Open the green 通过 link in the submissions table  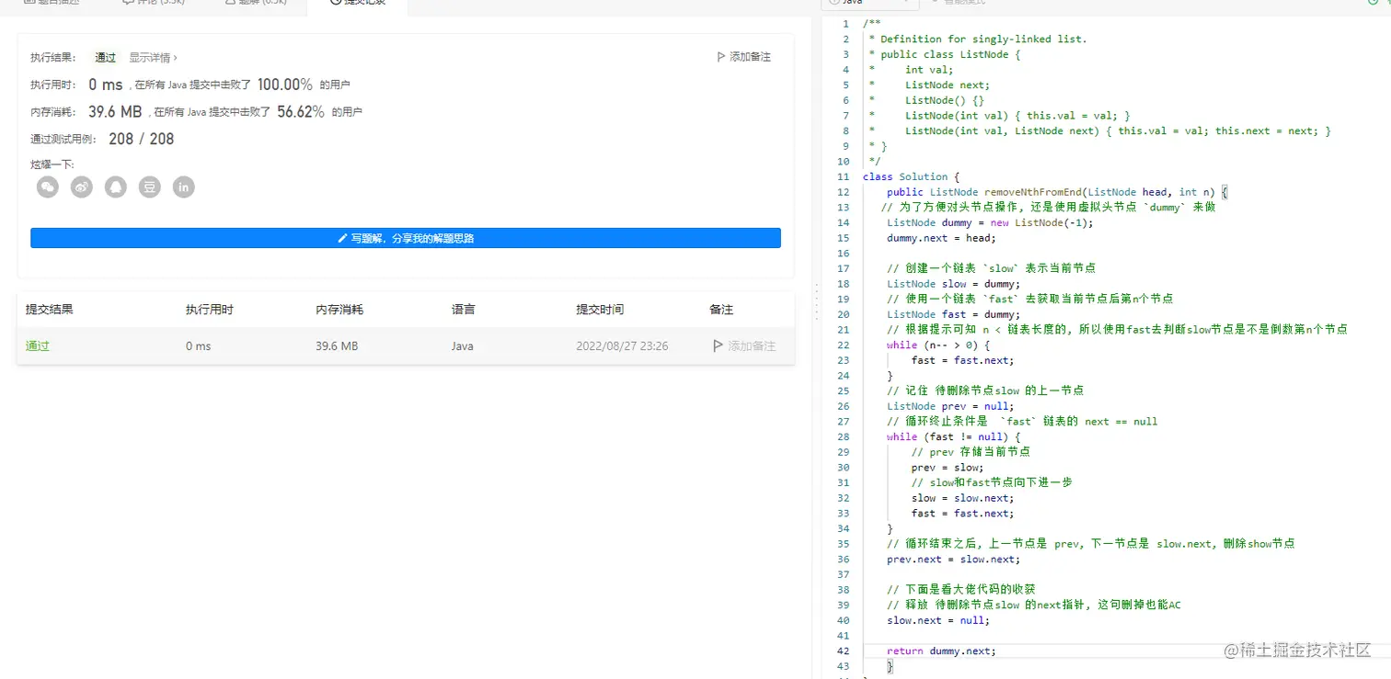(x=38, y=346)
